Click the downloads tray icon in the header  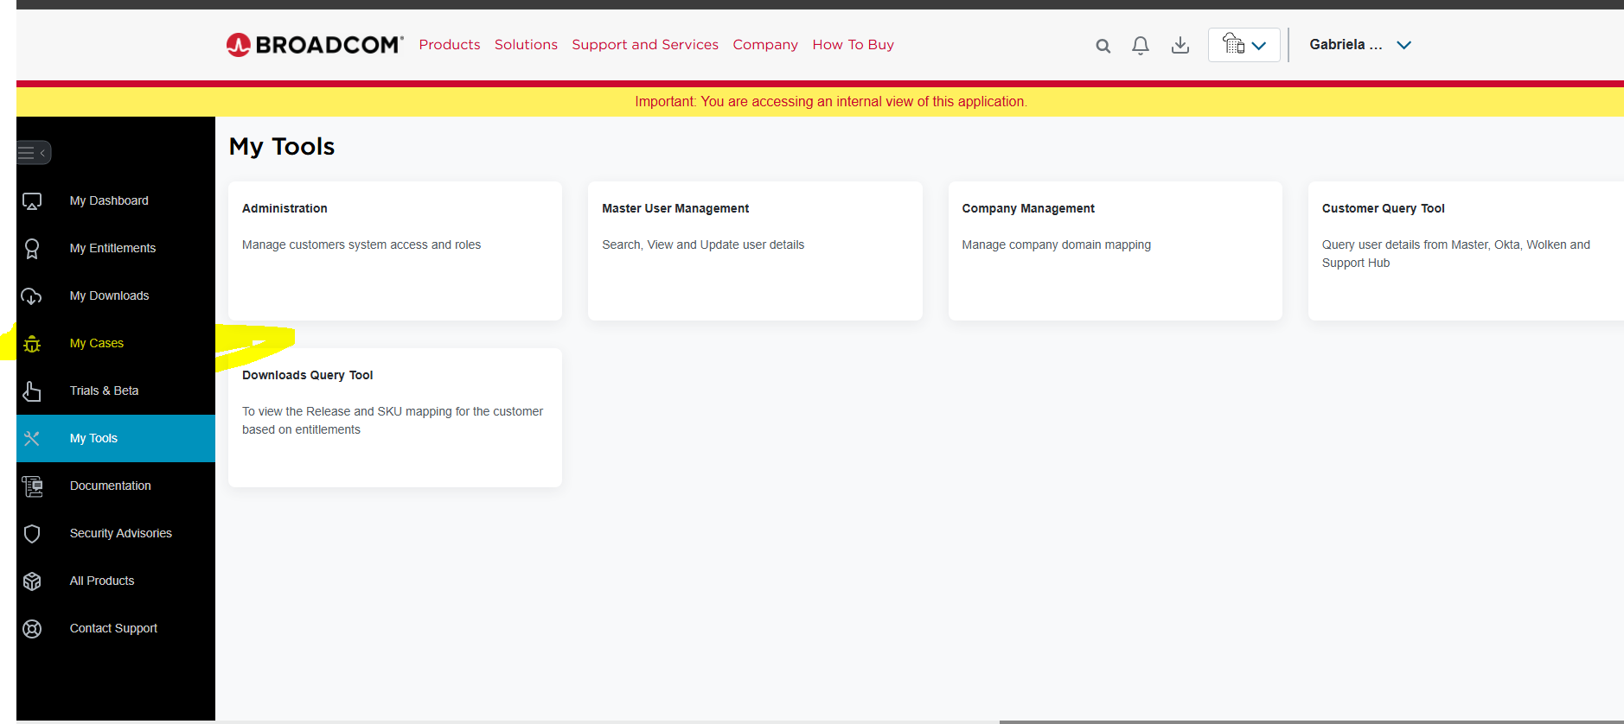pyautogui.click(x=1180, y=45)
